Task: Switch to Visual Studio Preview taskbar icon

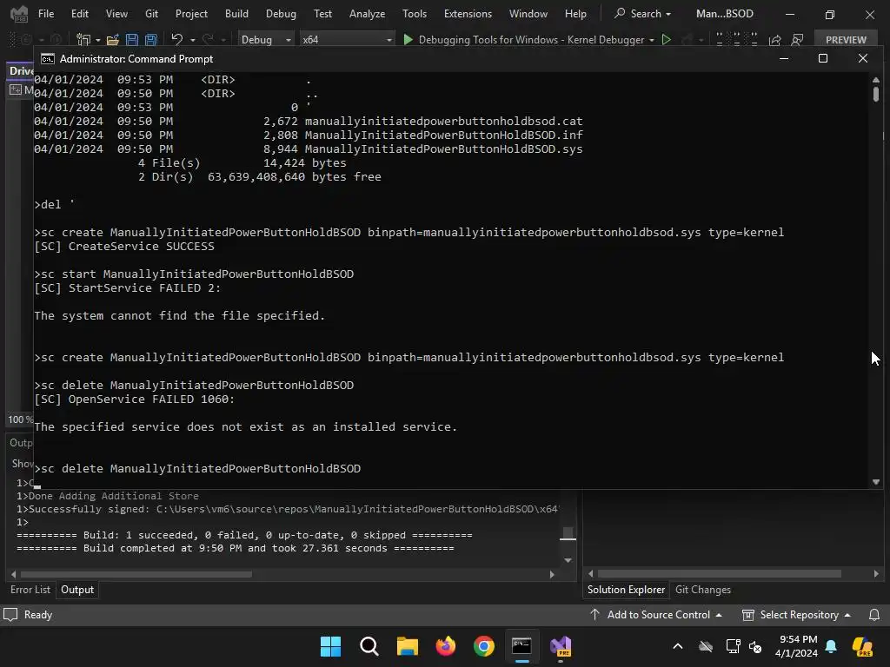Action: (561, 646)
